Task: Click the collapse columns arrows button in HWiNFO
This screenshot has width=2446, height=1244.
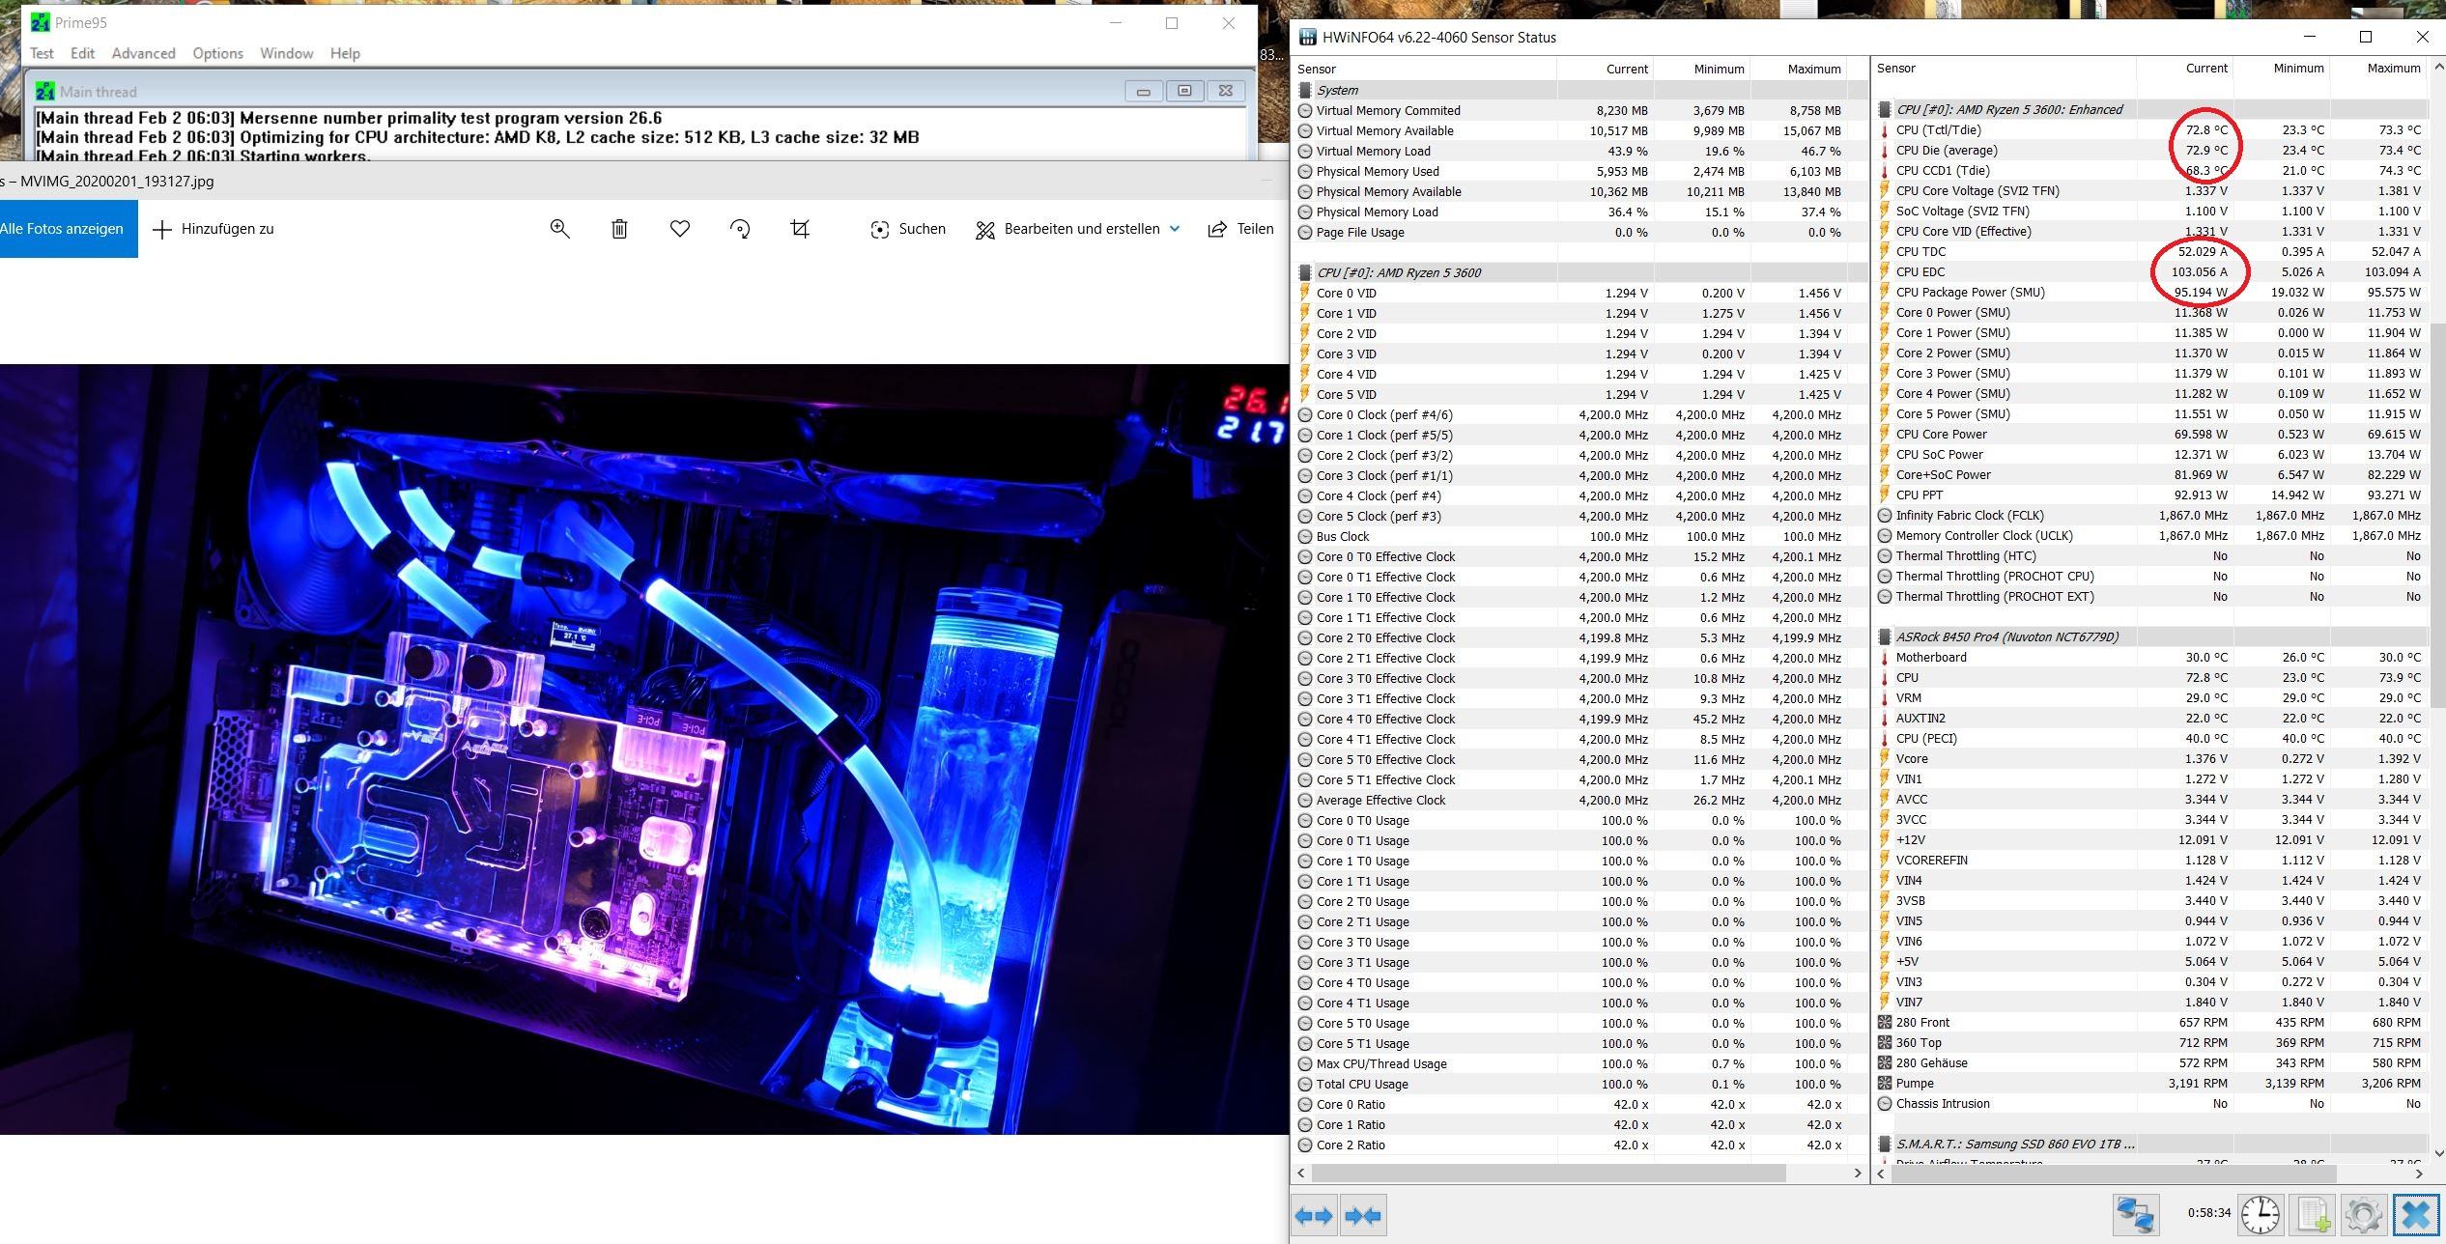Action: click(x=1362, y=1215)
